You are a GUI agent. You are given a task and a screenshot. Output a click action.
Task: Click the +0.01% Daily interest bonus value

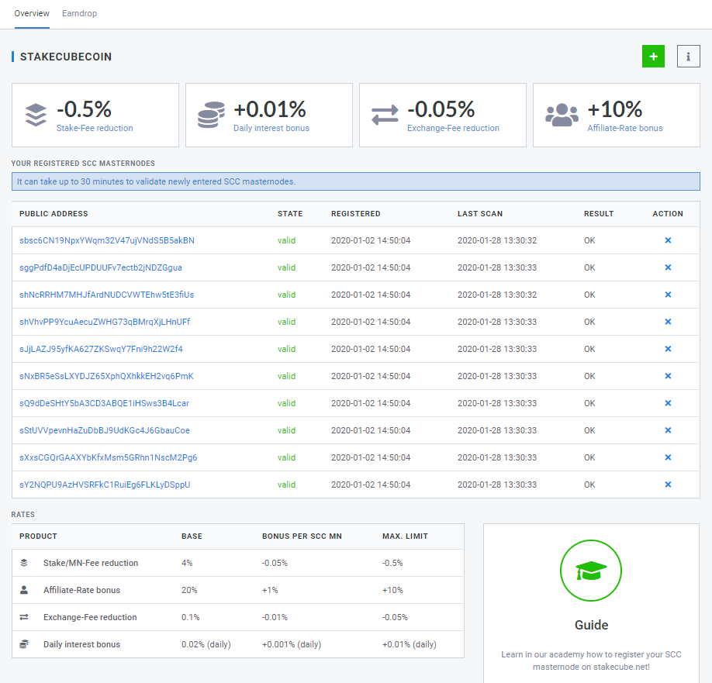pyautogui.click(x=270, y=109)
